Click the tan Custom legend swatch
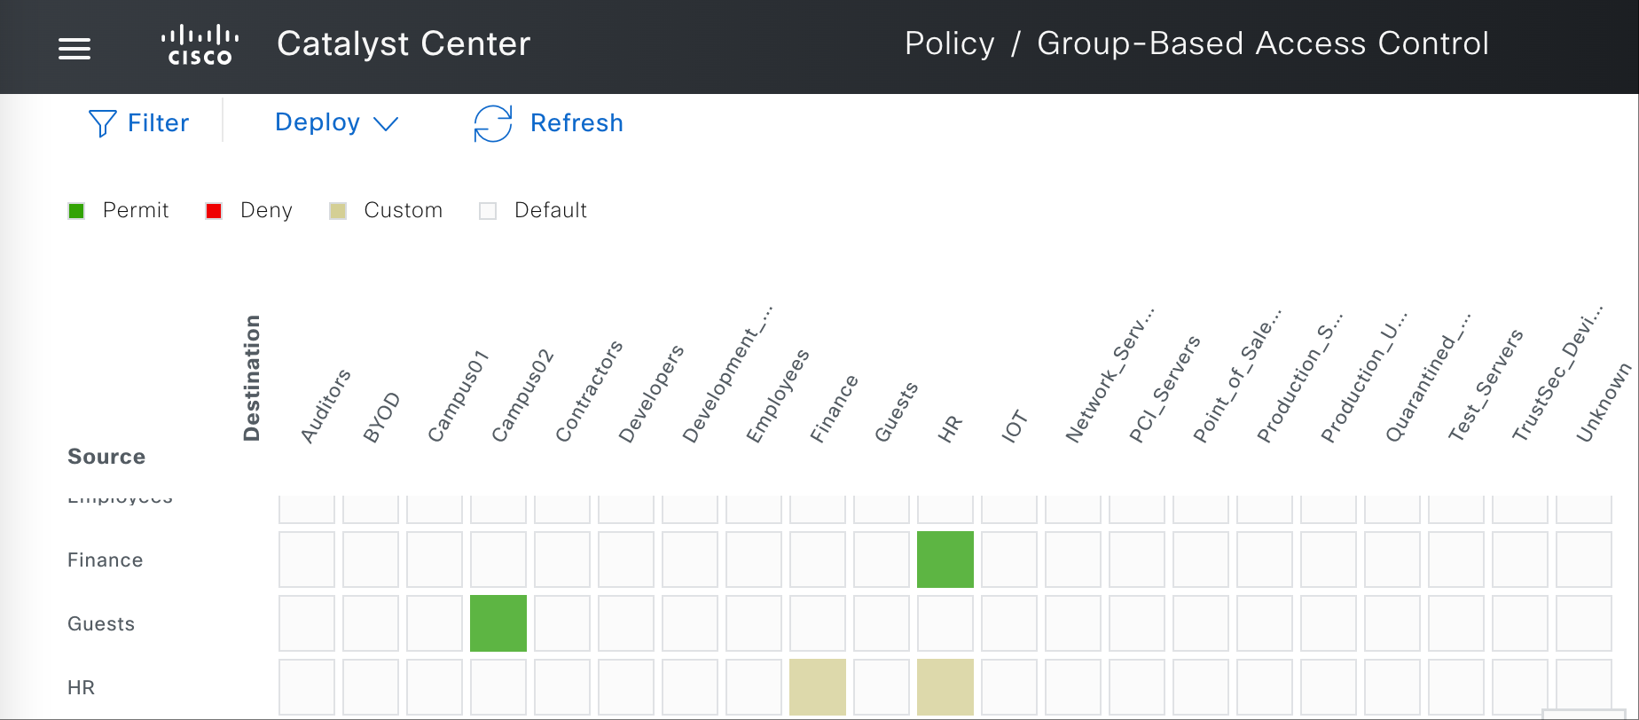1639x720 pixels. point(338,210)
